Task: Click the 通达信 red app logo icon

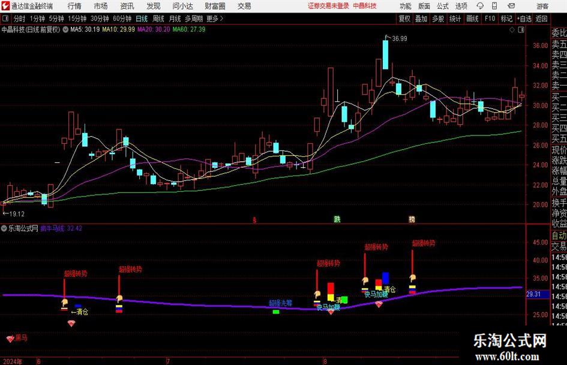Action: click(5, 6)
